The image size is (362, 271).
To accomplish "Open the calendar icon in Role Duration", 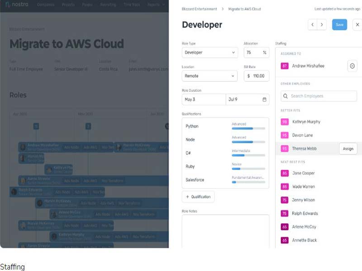I will click(264, 99).
